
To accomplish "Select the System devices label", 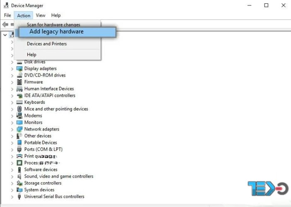I will tap(39, 190).
